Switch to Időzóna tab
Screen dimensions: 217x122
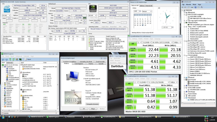tap(142, 6)
